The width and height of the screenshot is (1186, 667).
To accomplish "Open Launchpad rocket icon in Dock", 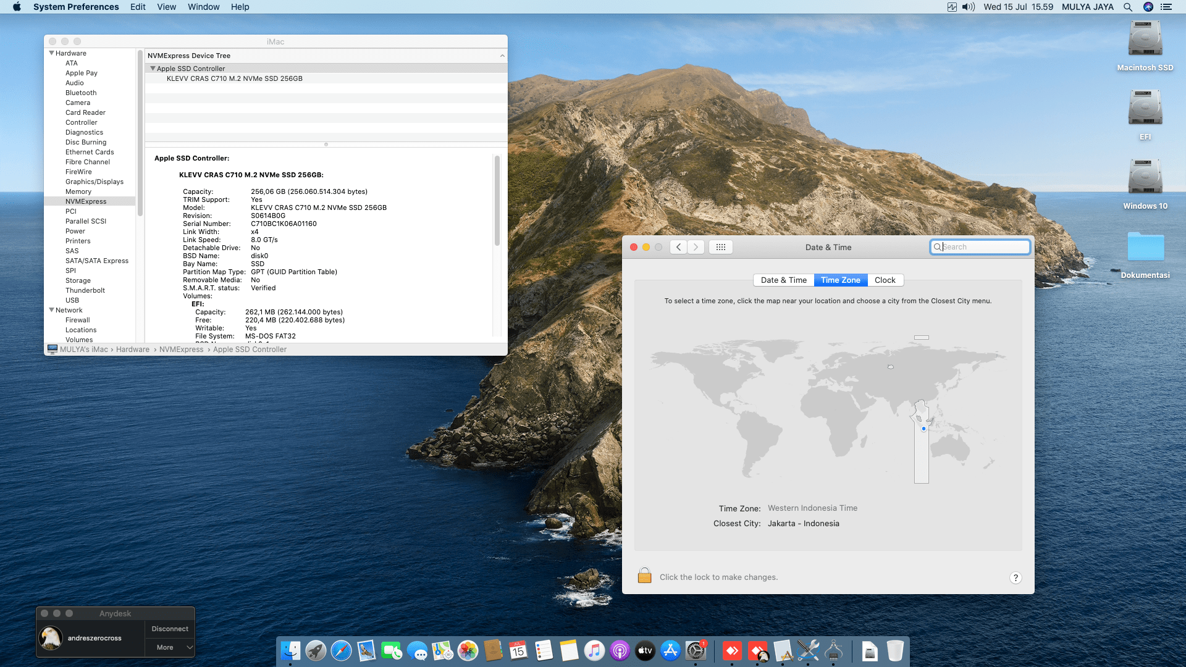I will point(316,650).
